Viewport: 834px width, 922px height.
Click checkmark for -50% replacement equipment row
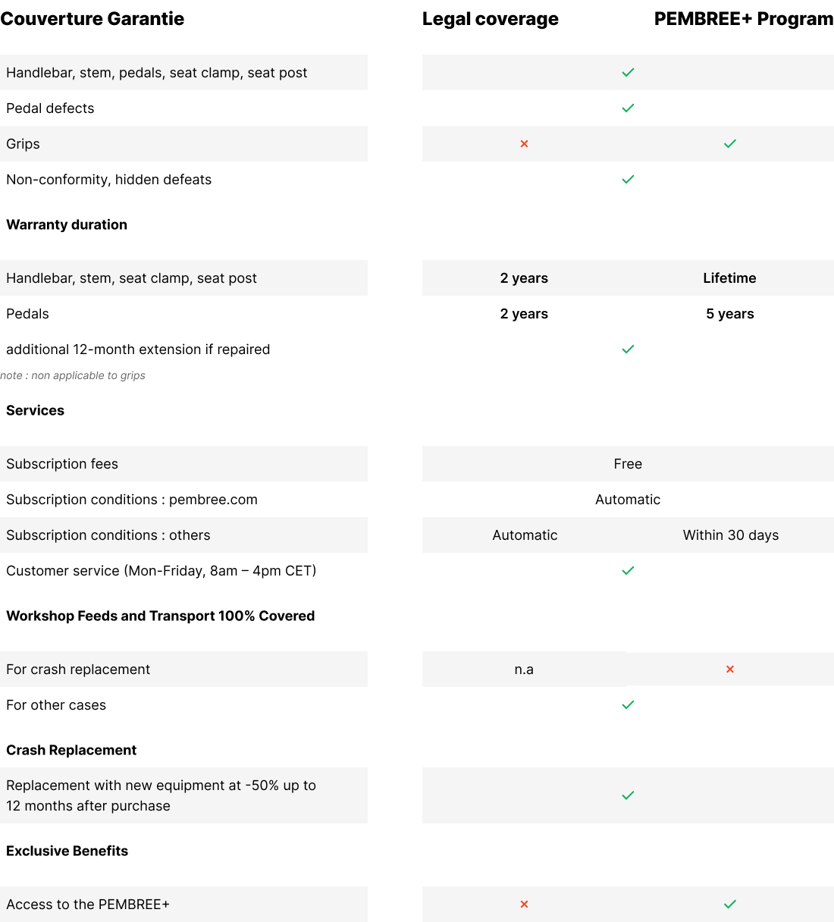coord(628,796)
